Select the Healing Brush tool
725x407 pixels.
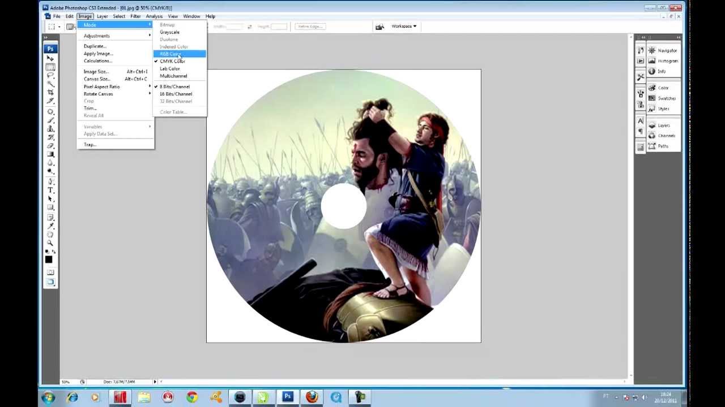click(x=50, y=112)
